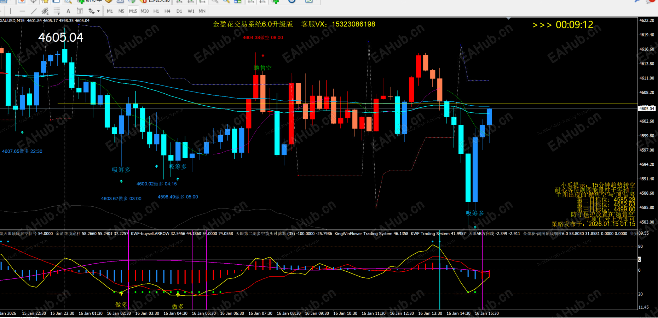Screen dimensions: 658x318
Task: Switch chart to H1 timeframe
Action: (156, 11)
